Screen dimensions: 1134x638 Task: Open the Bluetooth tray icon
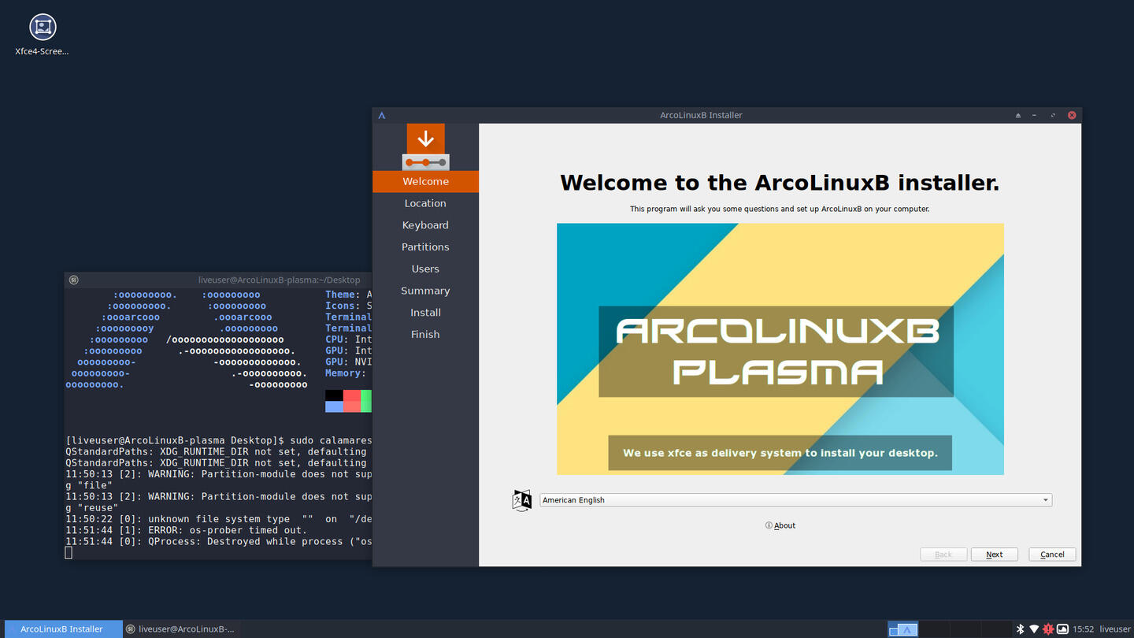[x=1020, y=629]
